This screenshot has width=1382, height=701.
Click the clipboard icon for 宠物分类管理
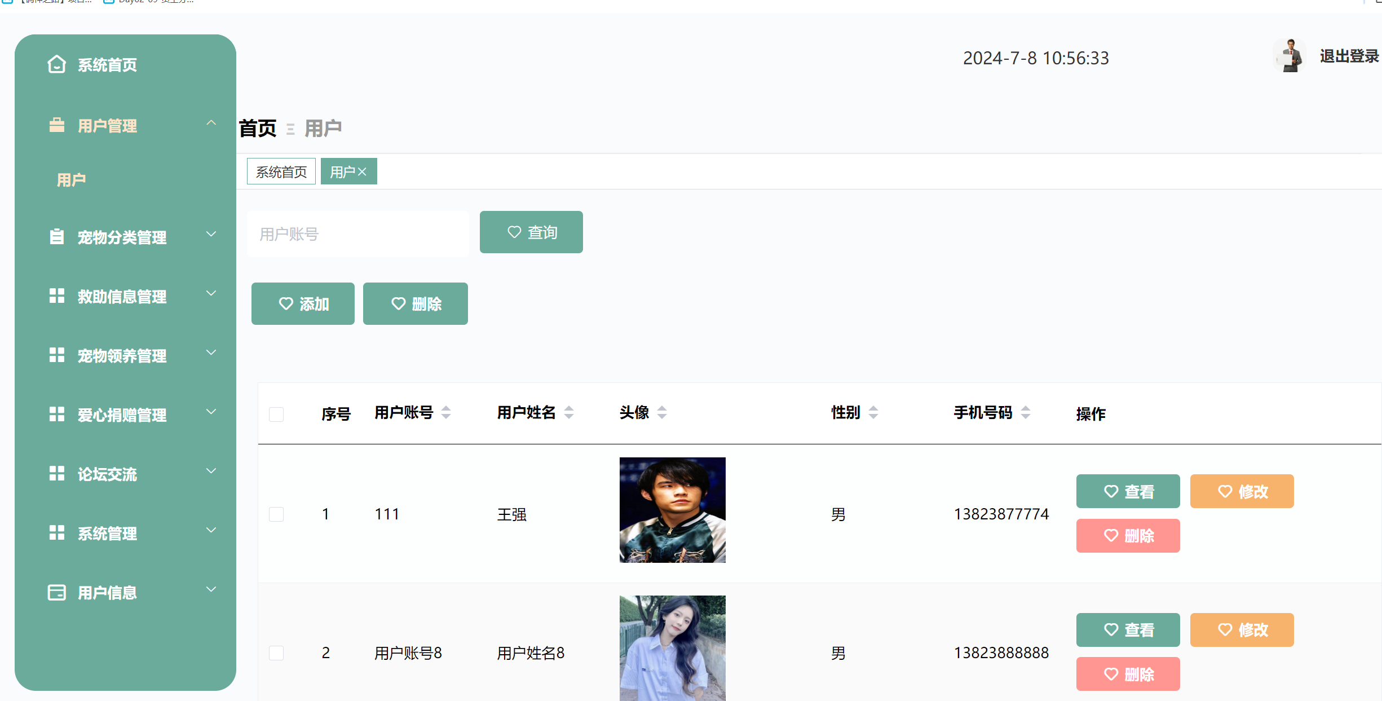pos(56,236)
